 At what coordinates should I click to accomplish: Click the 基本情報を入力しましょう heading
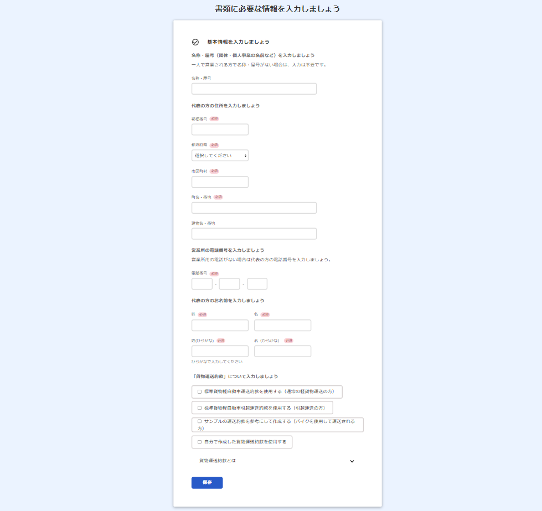[x=238, y=42]
